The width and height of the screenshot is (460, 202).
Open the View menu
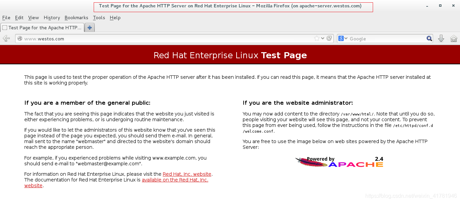coord(33,18)
